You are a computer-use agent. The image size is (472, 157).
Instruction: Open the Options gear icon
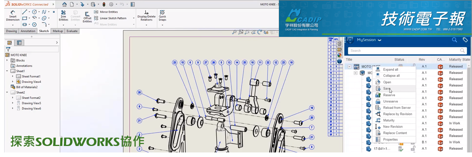pyautogui.click(x=111, y=5)
